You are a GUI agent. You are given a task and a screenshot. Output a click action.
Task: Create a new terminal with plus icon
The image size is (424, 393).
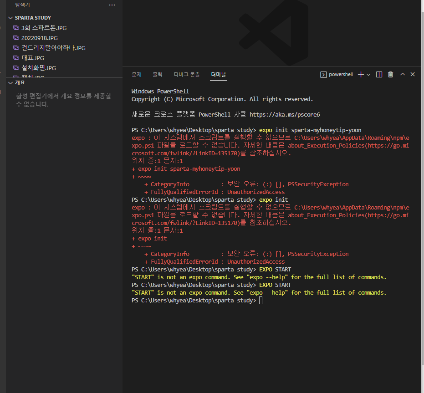tap(361, 75)
